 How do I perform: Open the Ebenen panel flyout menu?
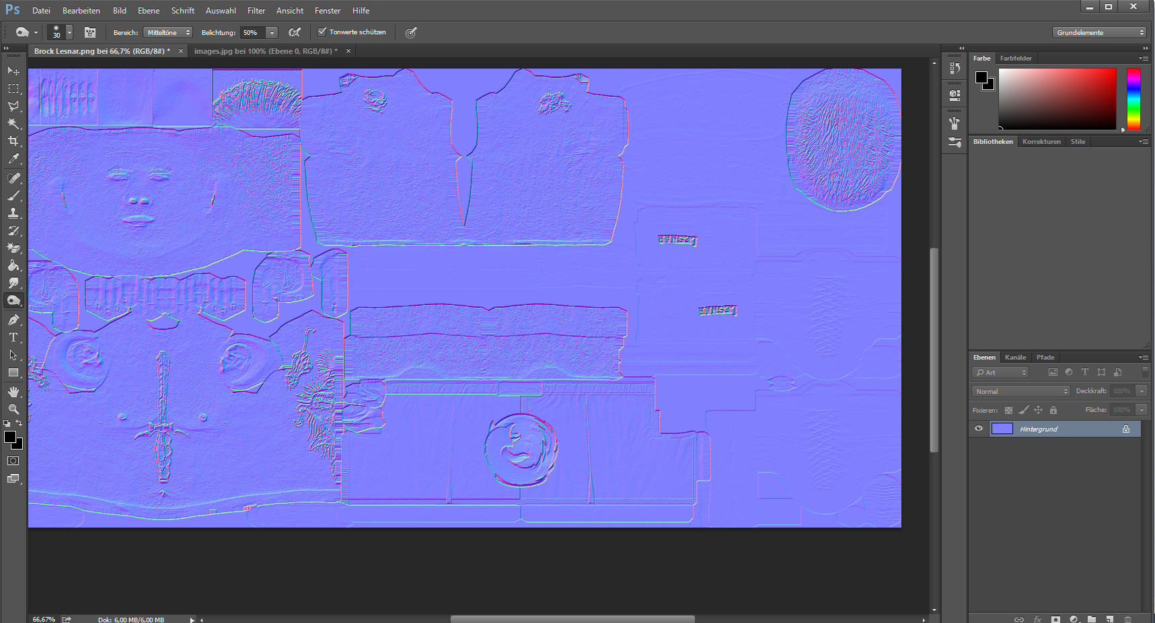click(1144, 358)
